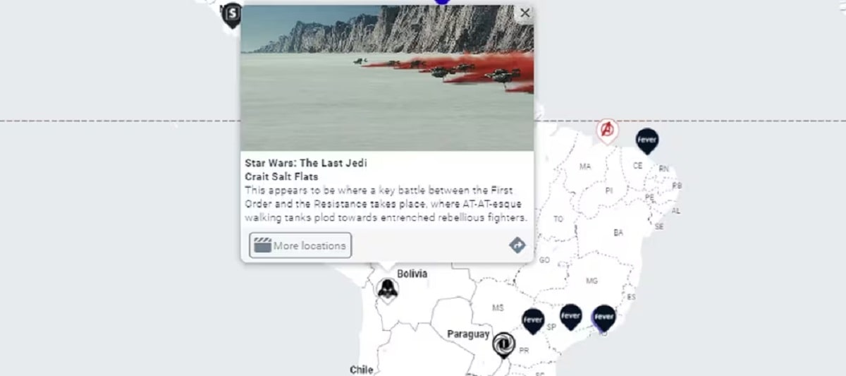Click the Star Wars: The Last Jedi title
846x376 pixels.
pos(306,163)
